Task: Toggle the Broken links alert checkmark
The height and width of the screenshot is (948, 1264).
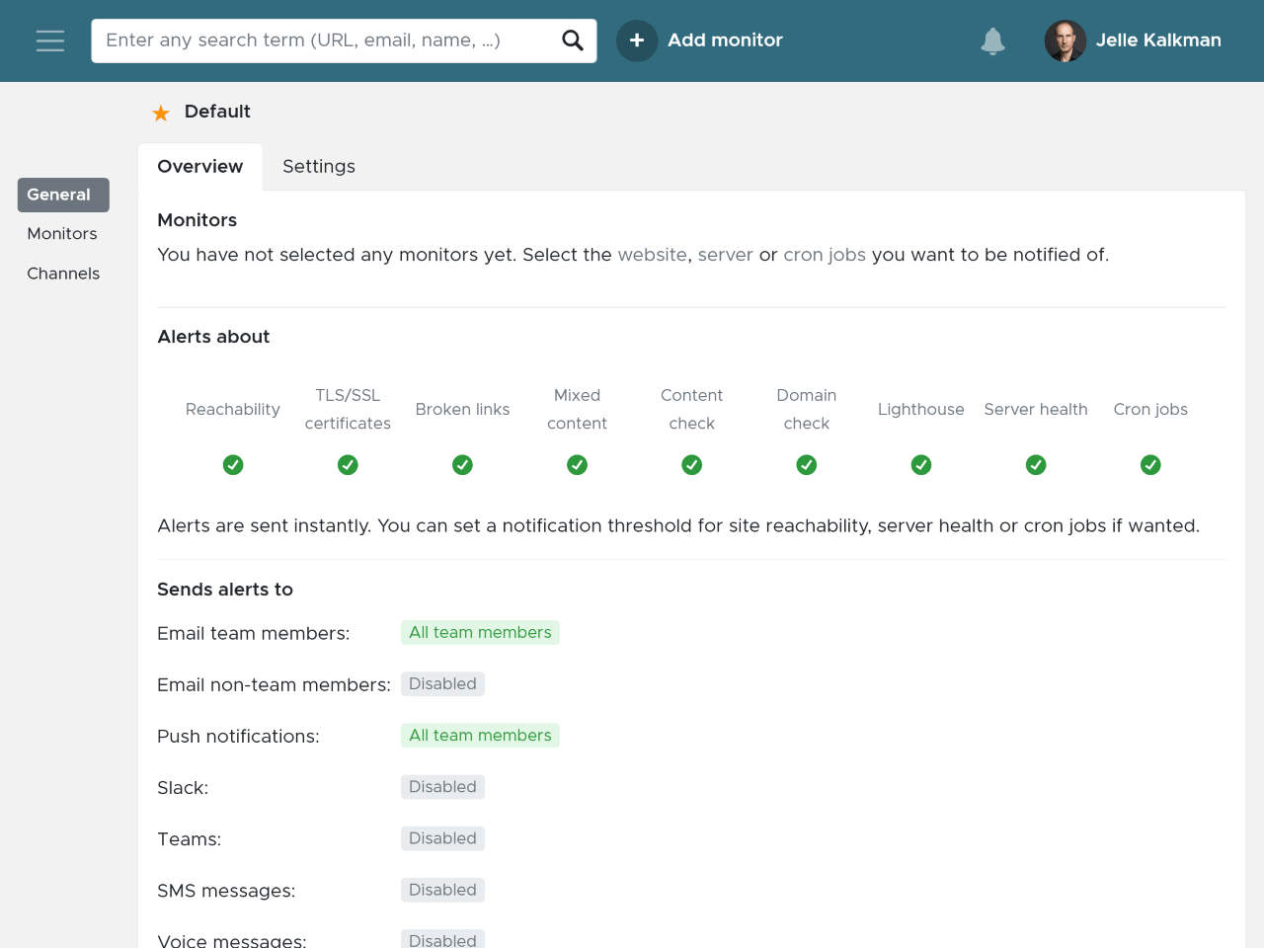Action: click(x=462, y=464)
